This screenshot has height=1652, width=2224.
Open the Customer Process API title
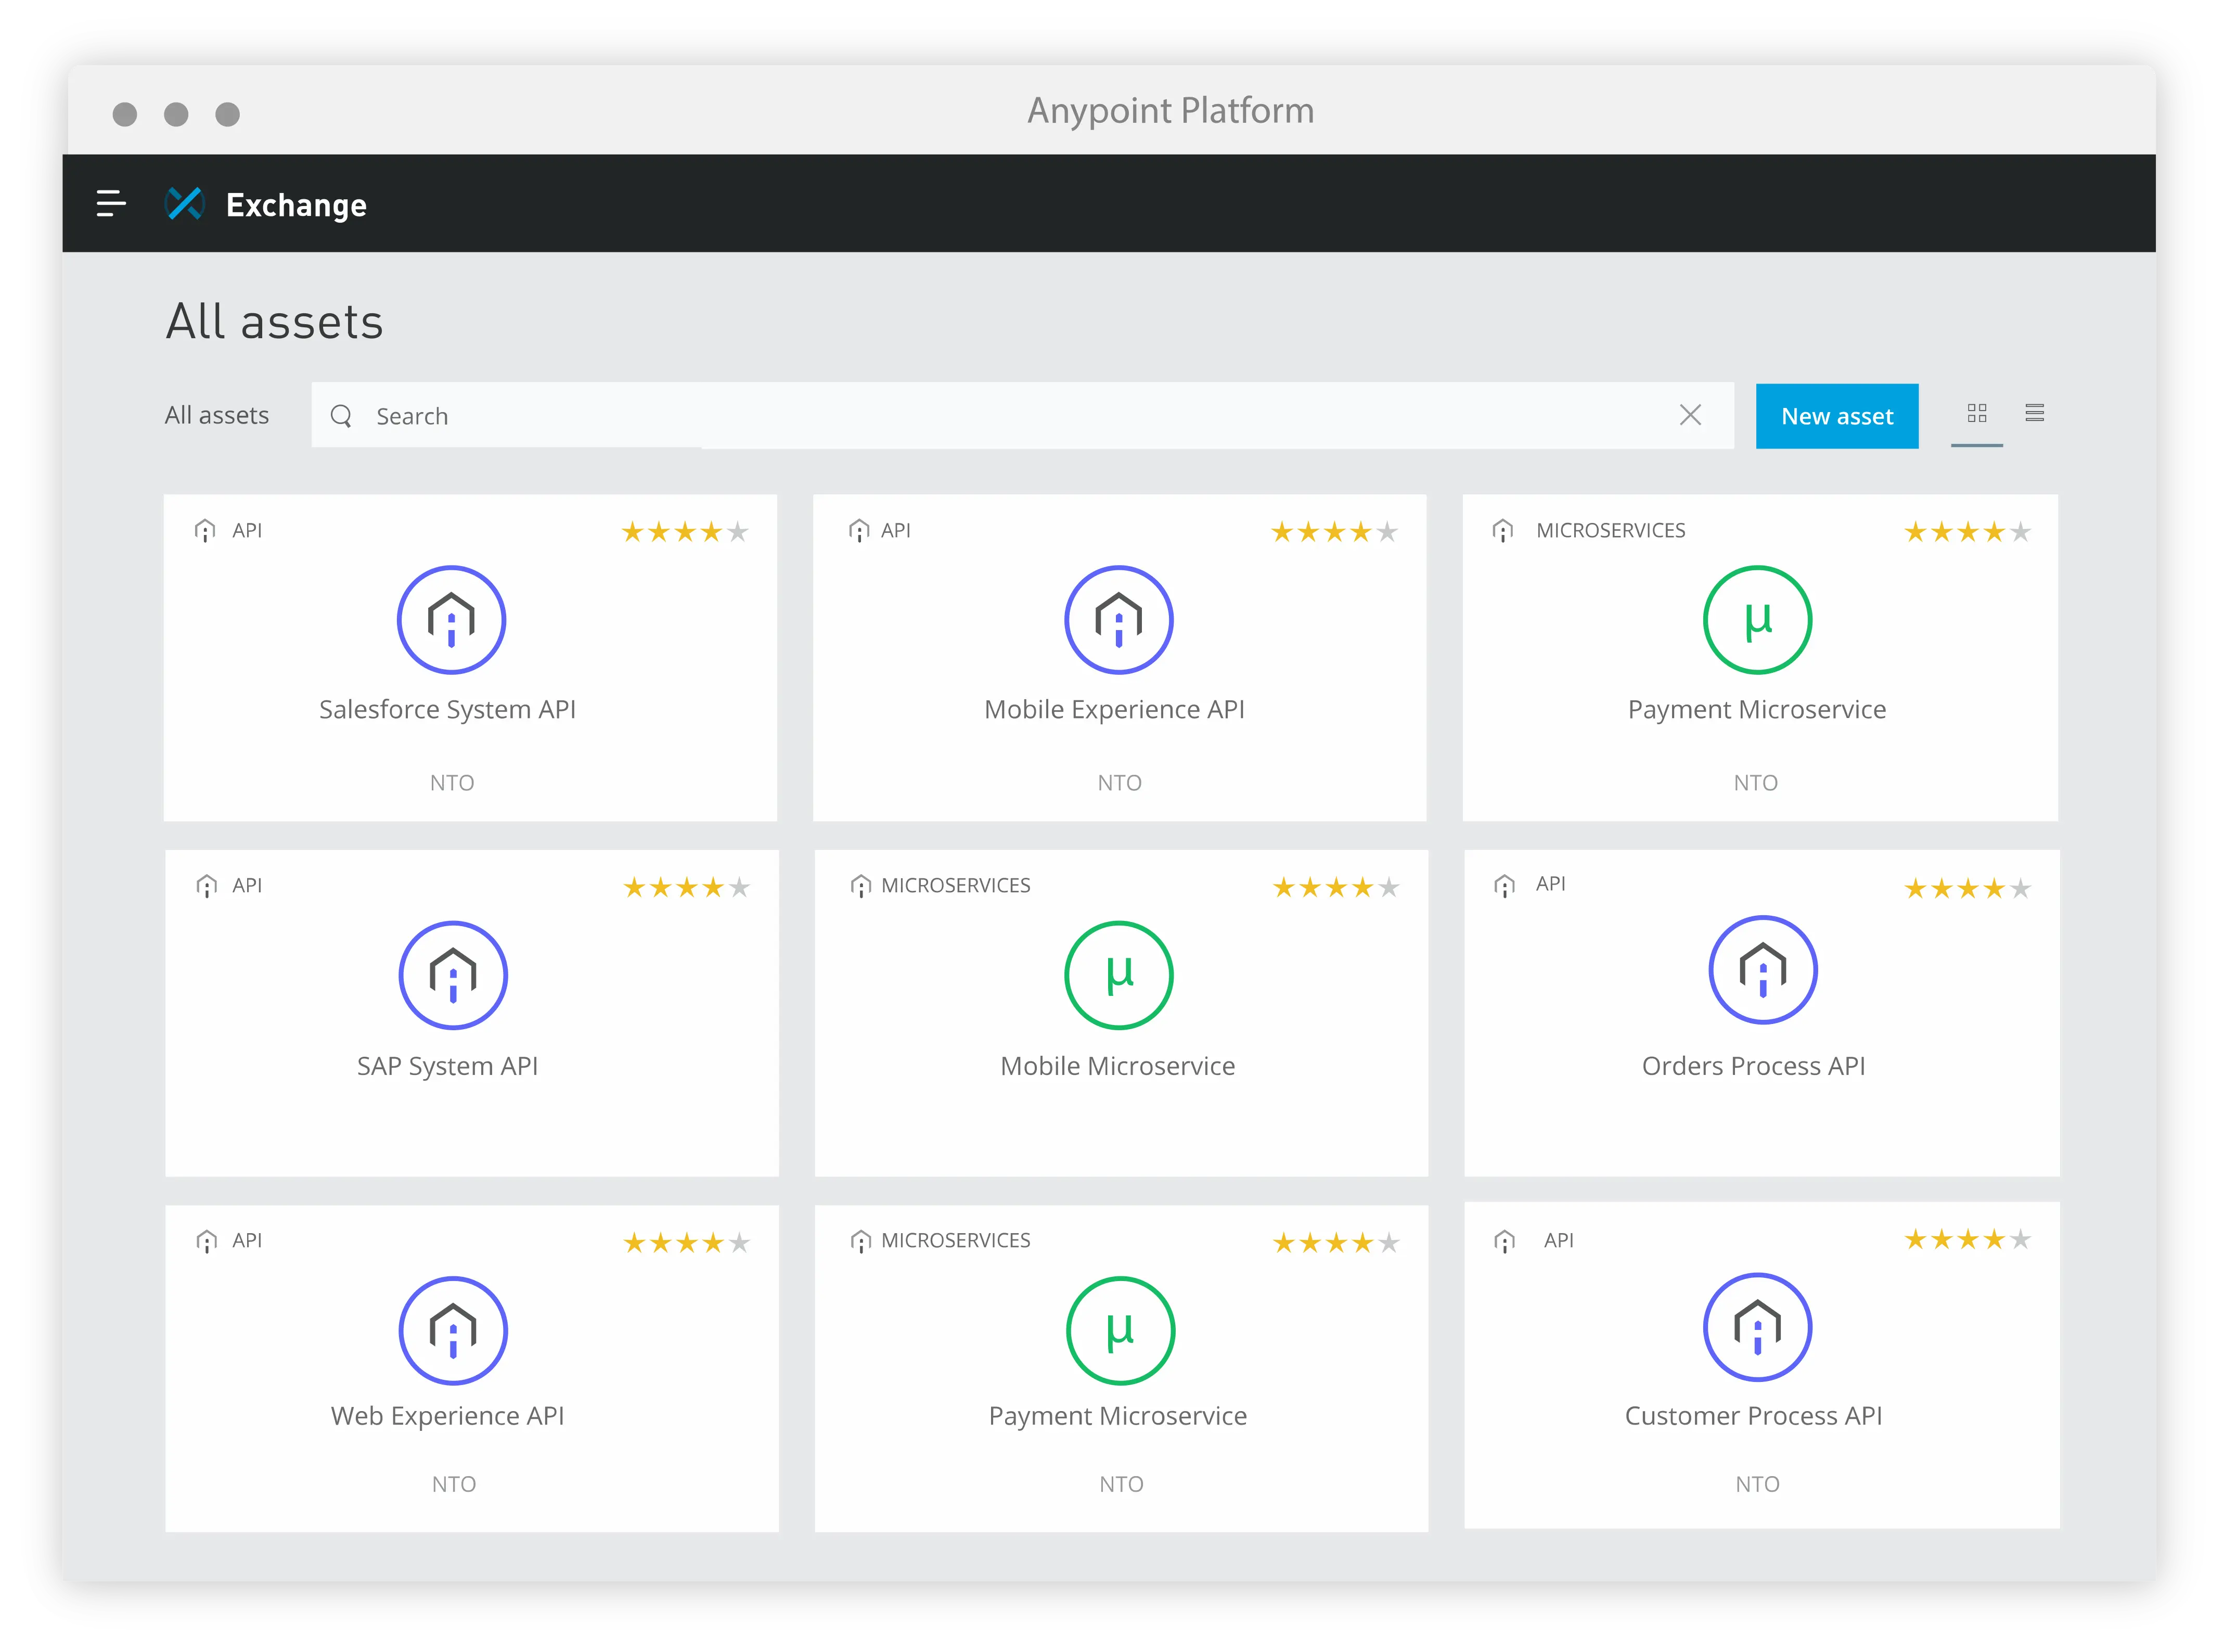click(1753, 1416)
